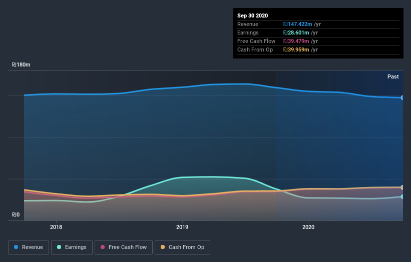411x262 pixels.
Task: Click the ₪39.479m free cash flow value
Action: click(296, 41)
